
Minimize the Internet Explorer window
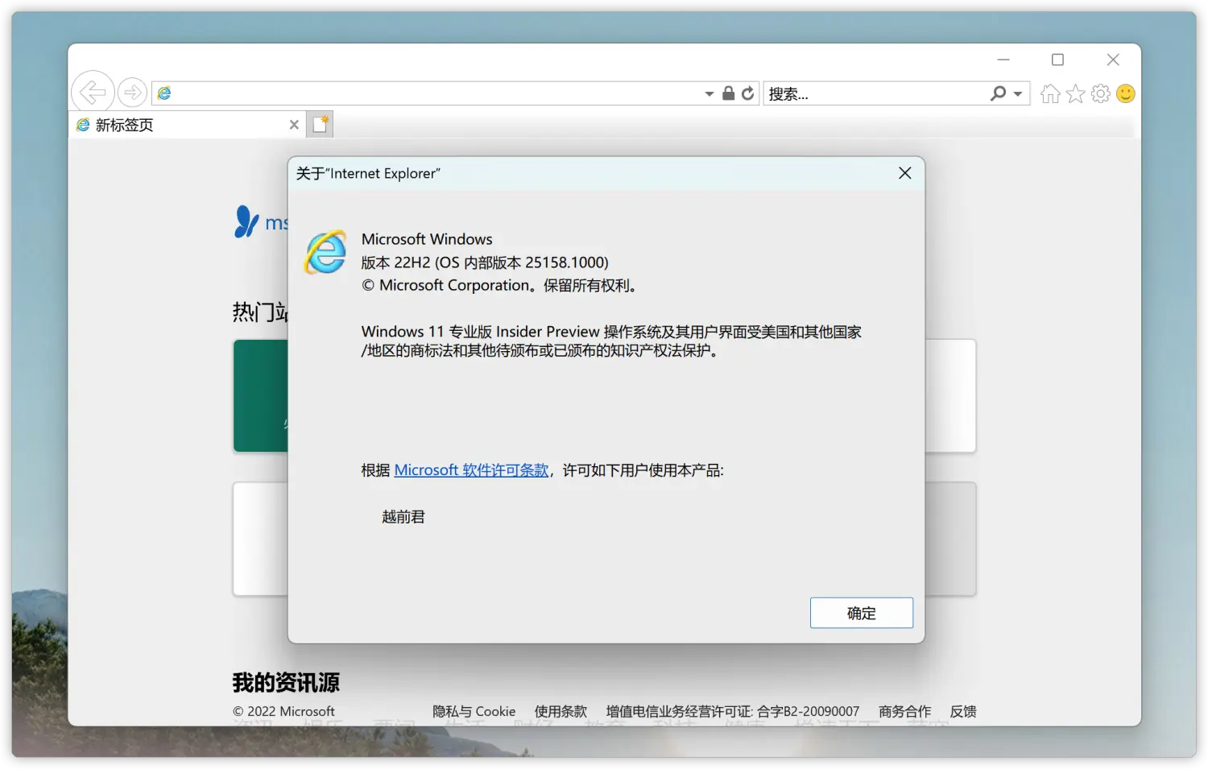click(x=1003, y=60)
